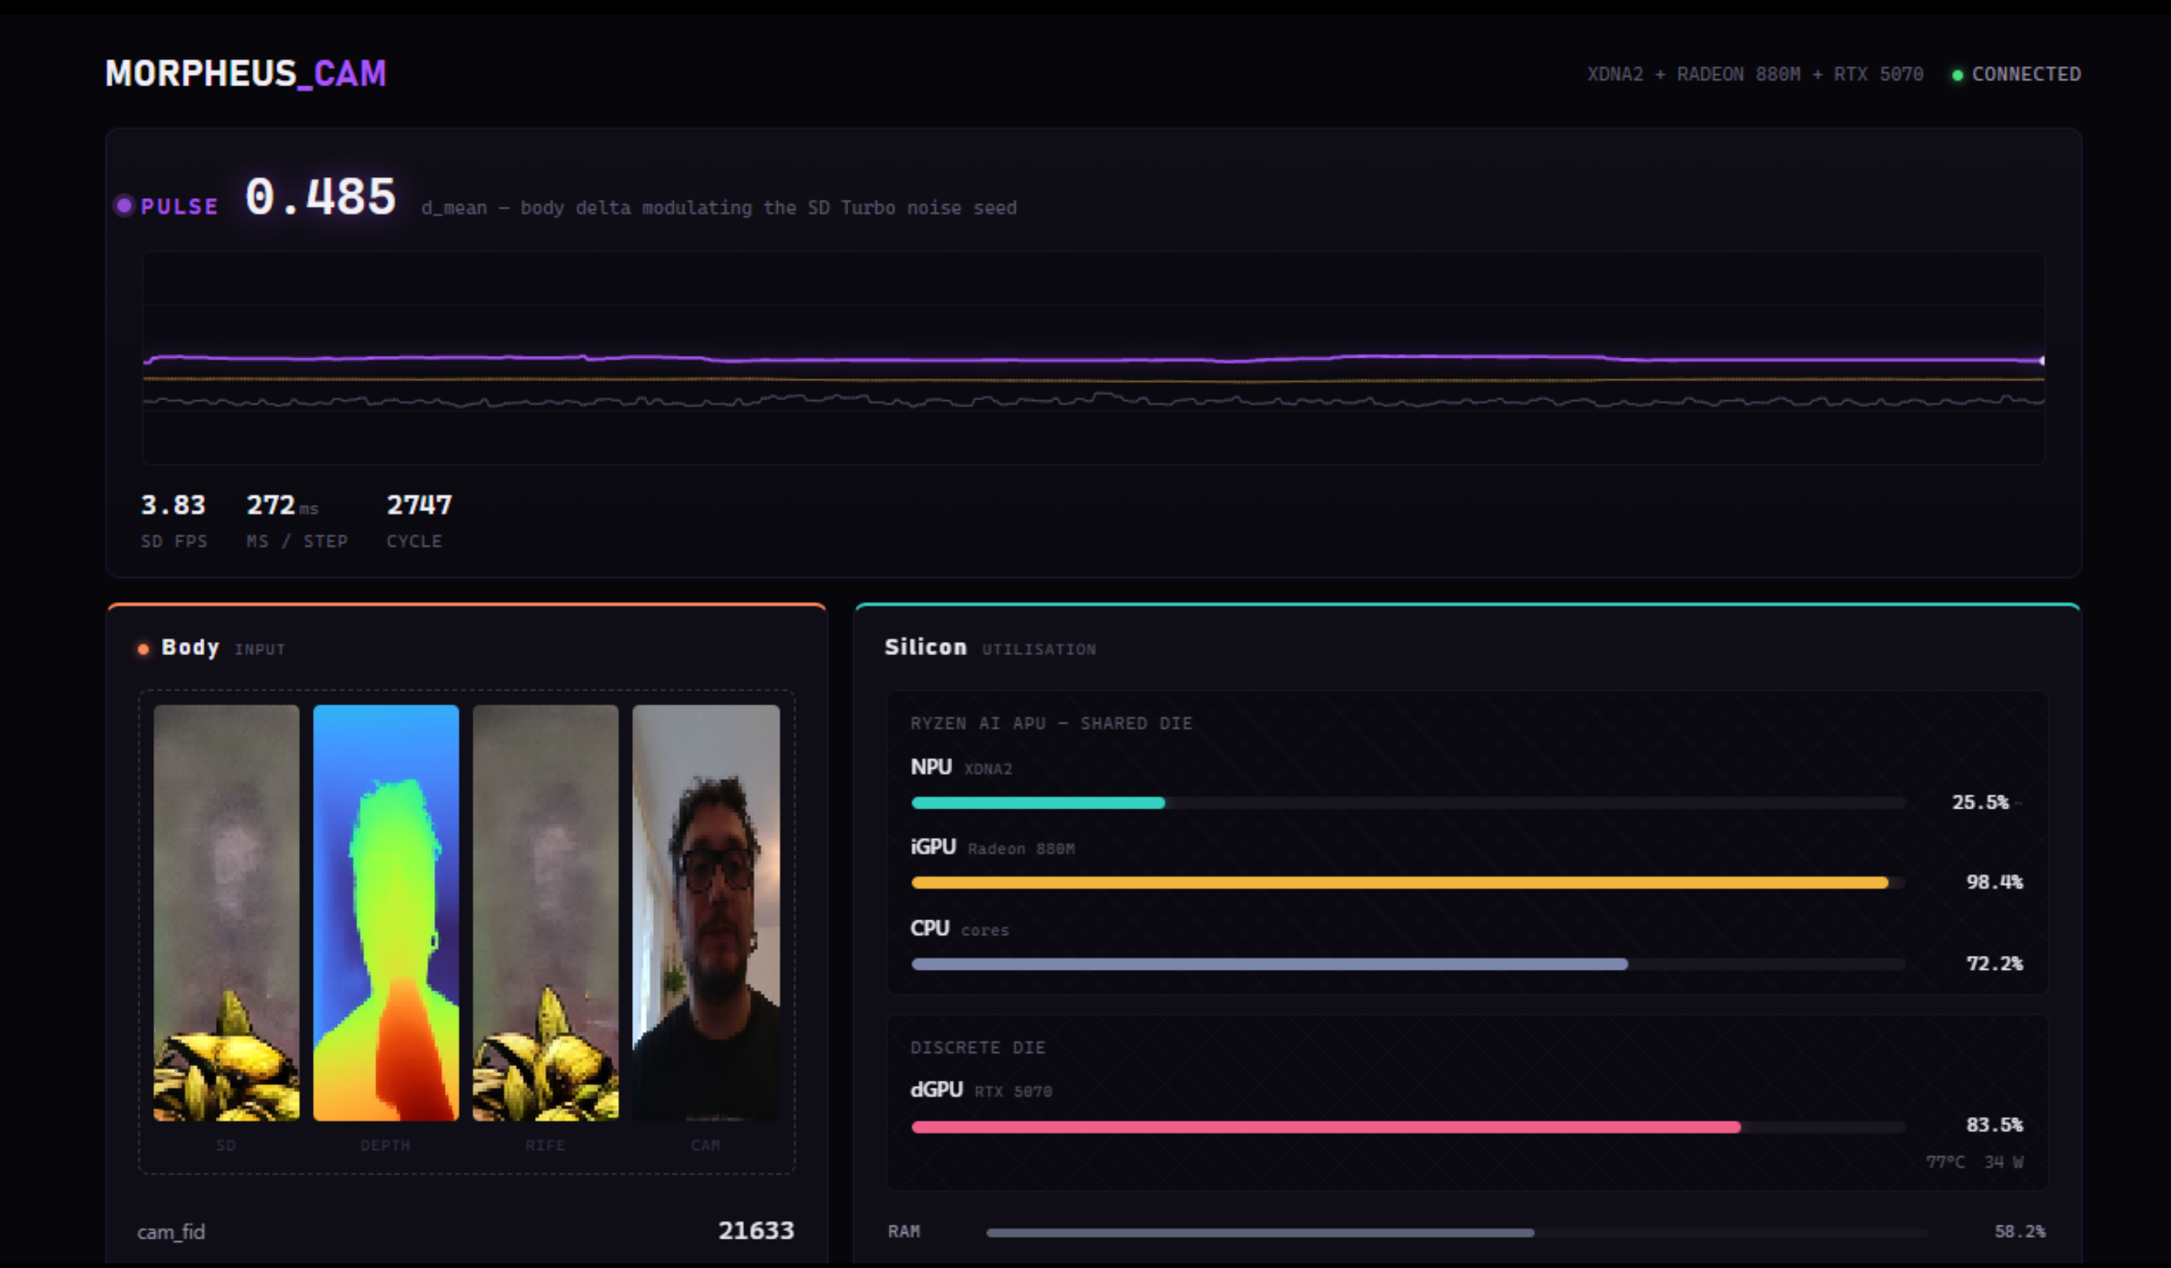Image resolution: width=2171 pixels, height=1268 pixels.
Task: Click the MORPHEUS_CAM logo title
Action: [x=245, y=73]
